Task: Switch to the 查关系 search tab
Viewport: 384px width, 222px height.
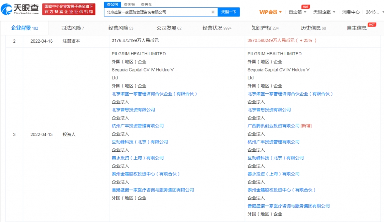Action: pyautogui.click(x=146, y=4)
